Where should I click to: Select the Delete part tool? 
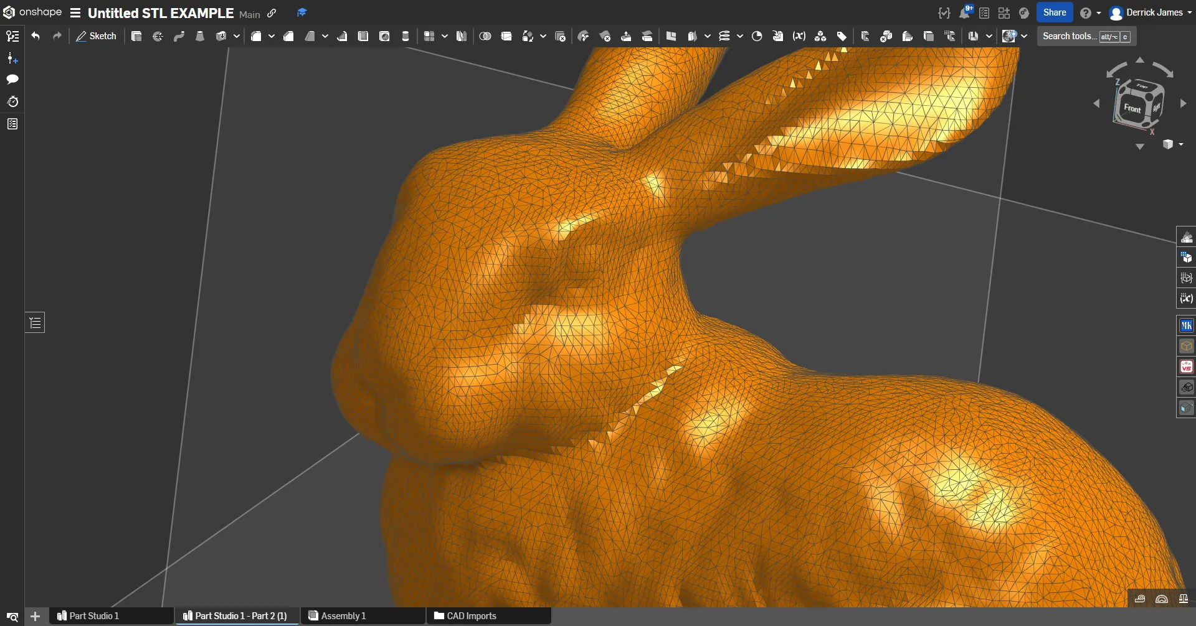[x=560, y=36]
